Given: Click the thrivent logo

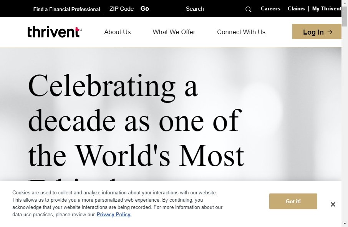Looking at the screenshot, I should click(x=55, y=32).
